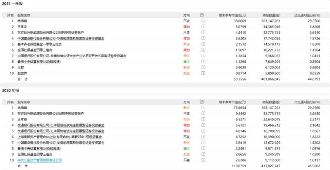Click 占流通A股比例(%) header in 2021 一季报 table
The image size is (330, 170).
coord(307,15)
